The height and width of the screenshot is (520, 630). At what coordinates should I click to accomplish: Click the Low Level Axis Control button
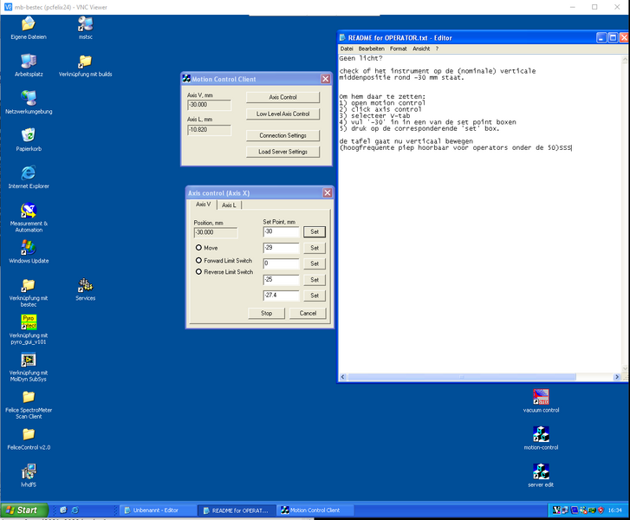(x=283, y=114)
